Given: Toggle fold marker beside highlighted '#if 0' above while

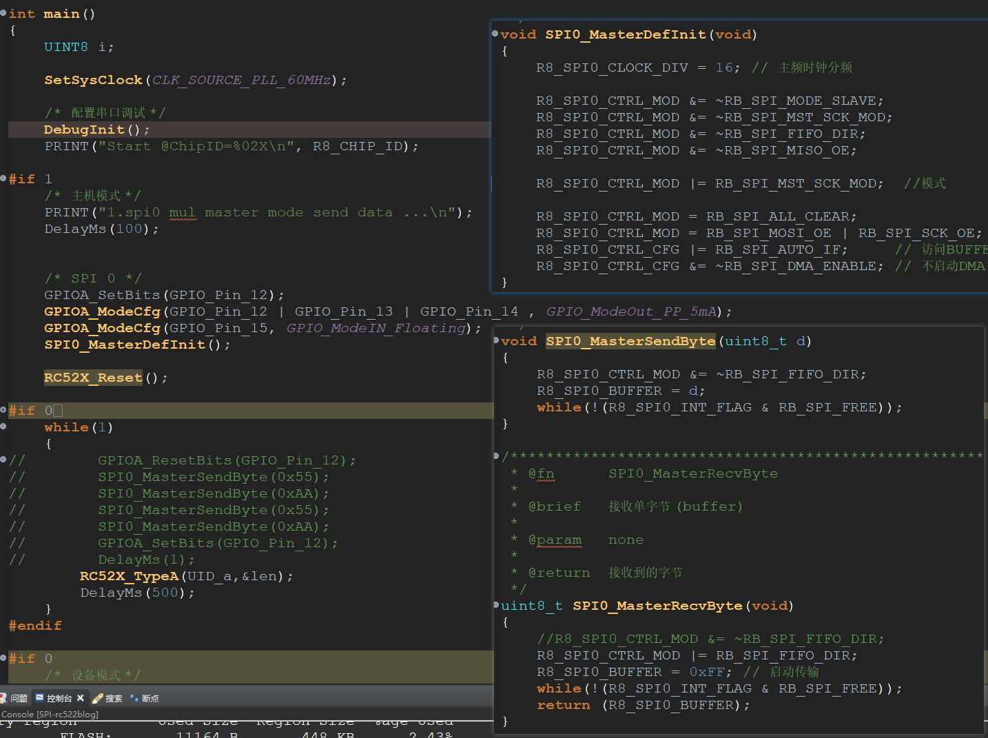Looking at the screenshot, I should (3, 410).
